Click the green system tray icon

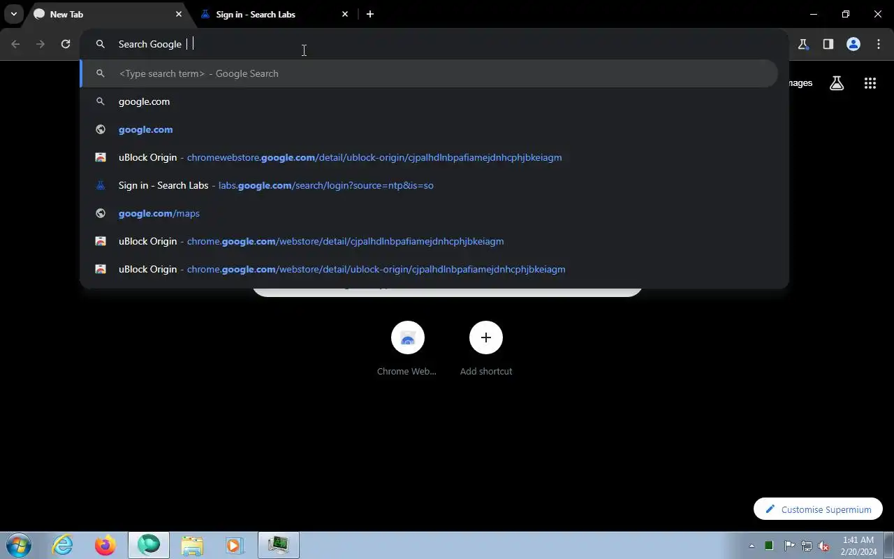click(x=769, y=546)
